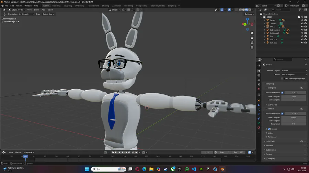This screenshot has height=173, width=309.
Task: Open the Render menu
Action: tap(19, 6)
